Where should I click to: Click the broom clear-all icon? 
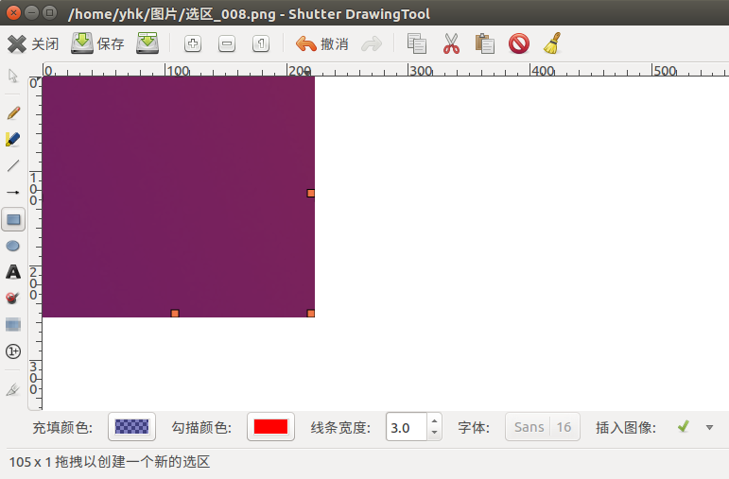click(552, 43)
